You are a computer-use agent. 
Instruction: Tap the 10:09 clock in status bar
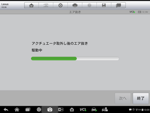coord(147,110)
